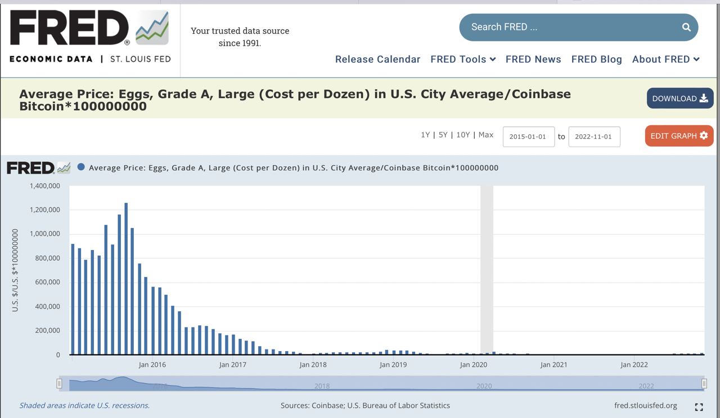This screenshot has width=720, height=418.
Task: Select the 10Y date range
Action: coord(463,135)
